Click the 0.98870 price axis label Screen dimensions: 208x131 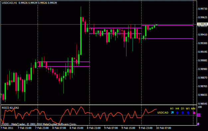point(203,78)
